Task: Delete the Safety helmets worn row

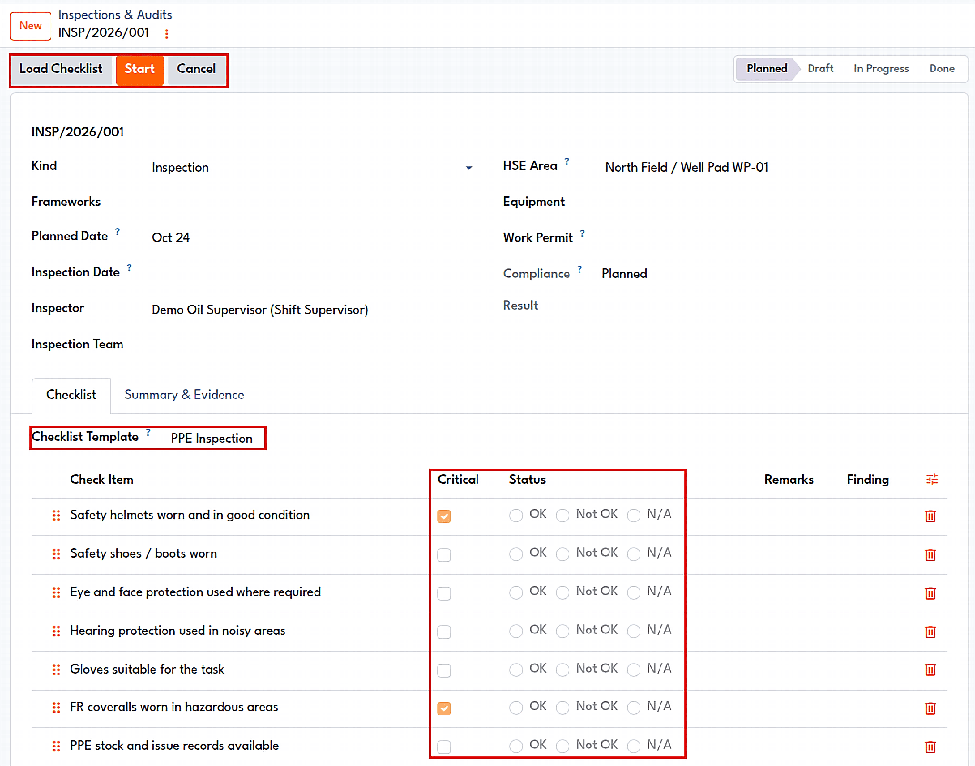Action: click(930, 516)
